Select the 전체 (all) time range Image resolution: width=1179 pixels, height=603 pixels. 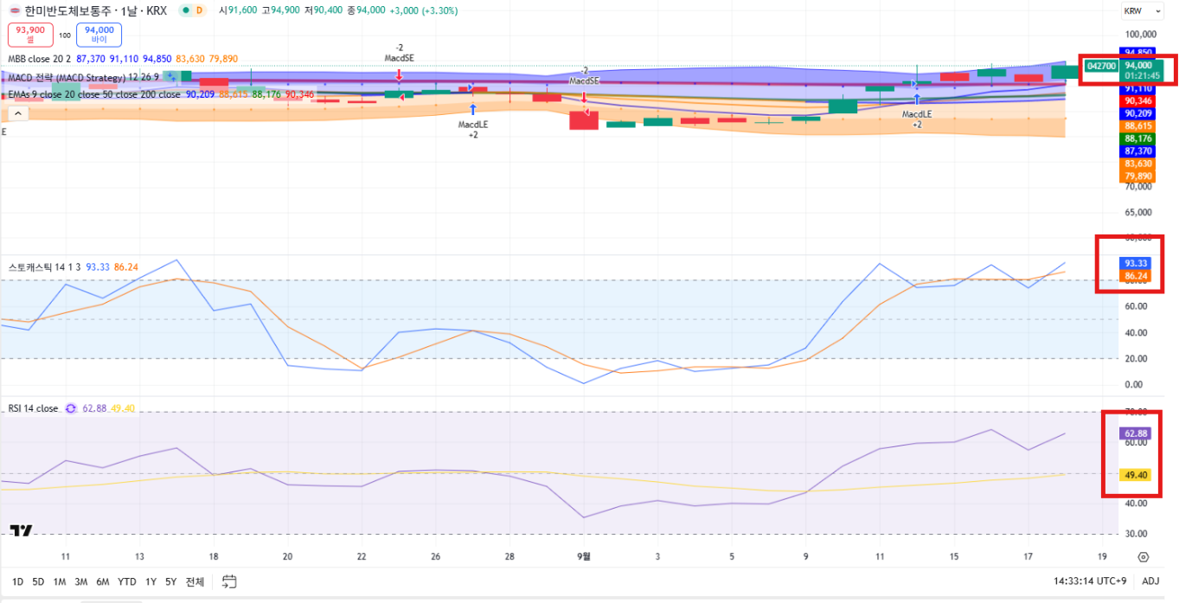click(195, 581)
